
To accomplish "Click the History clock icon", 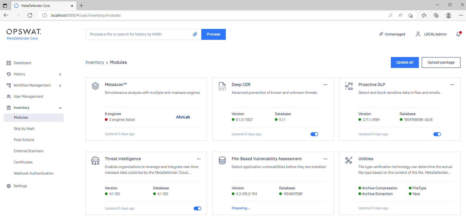I will click(9, 74).
